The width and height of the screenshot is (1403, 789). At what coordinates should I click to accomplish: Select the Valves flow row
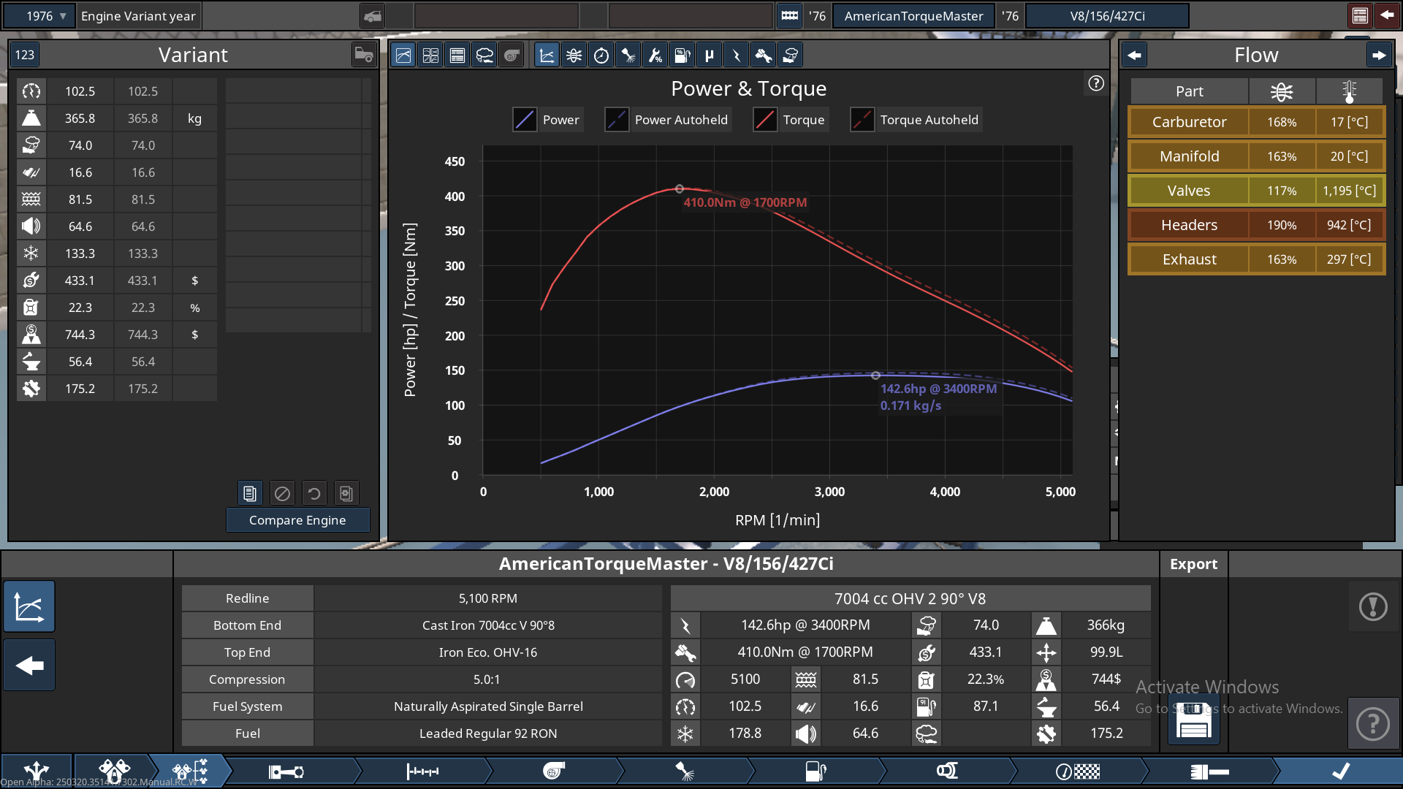coord(1256,191)
